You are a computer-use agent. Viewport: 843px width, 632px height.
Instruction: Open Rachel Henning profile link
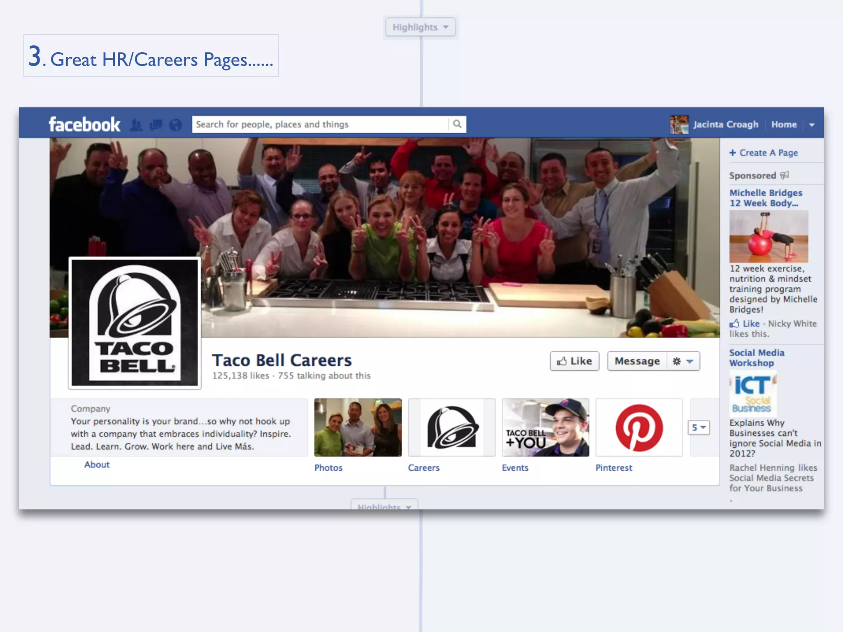(x=762, y=468)
